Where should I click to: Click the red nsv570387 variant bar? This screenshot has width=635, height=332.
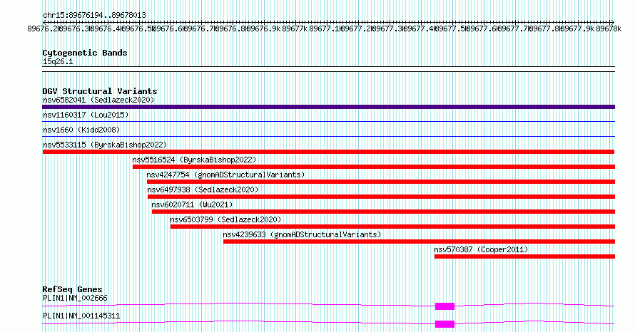pyautogui.click(x=525, y=256)
